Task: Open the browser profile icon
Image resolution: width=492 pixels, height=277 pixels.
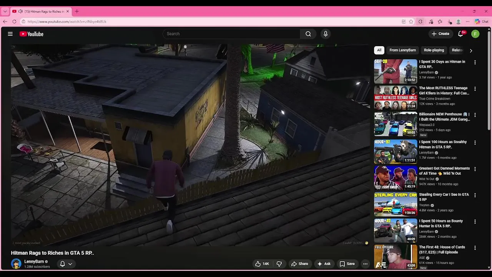Action: pos(459,22)
